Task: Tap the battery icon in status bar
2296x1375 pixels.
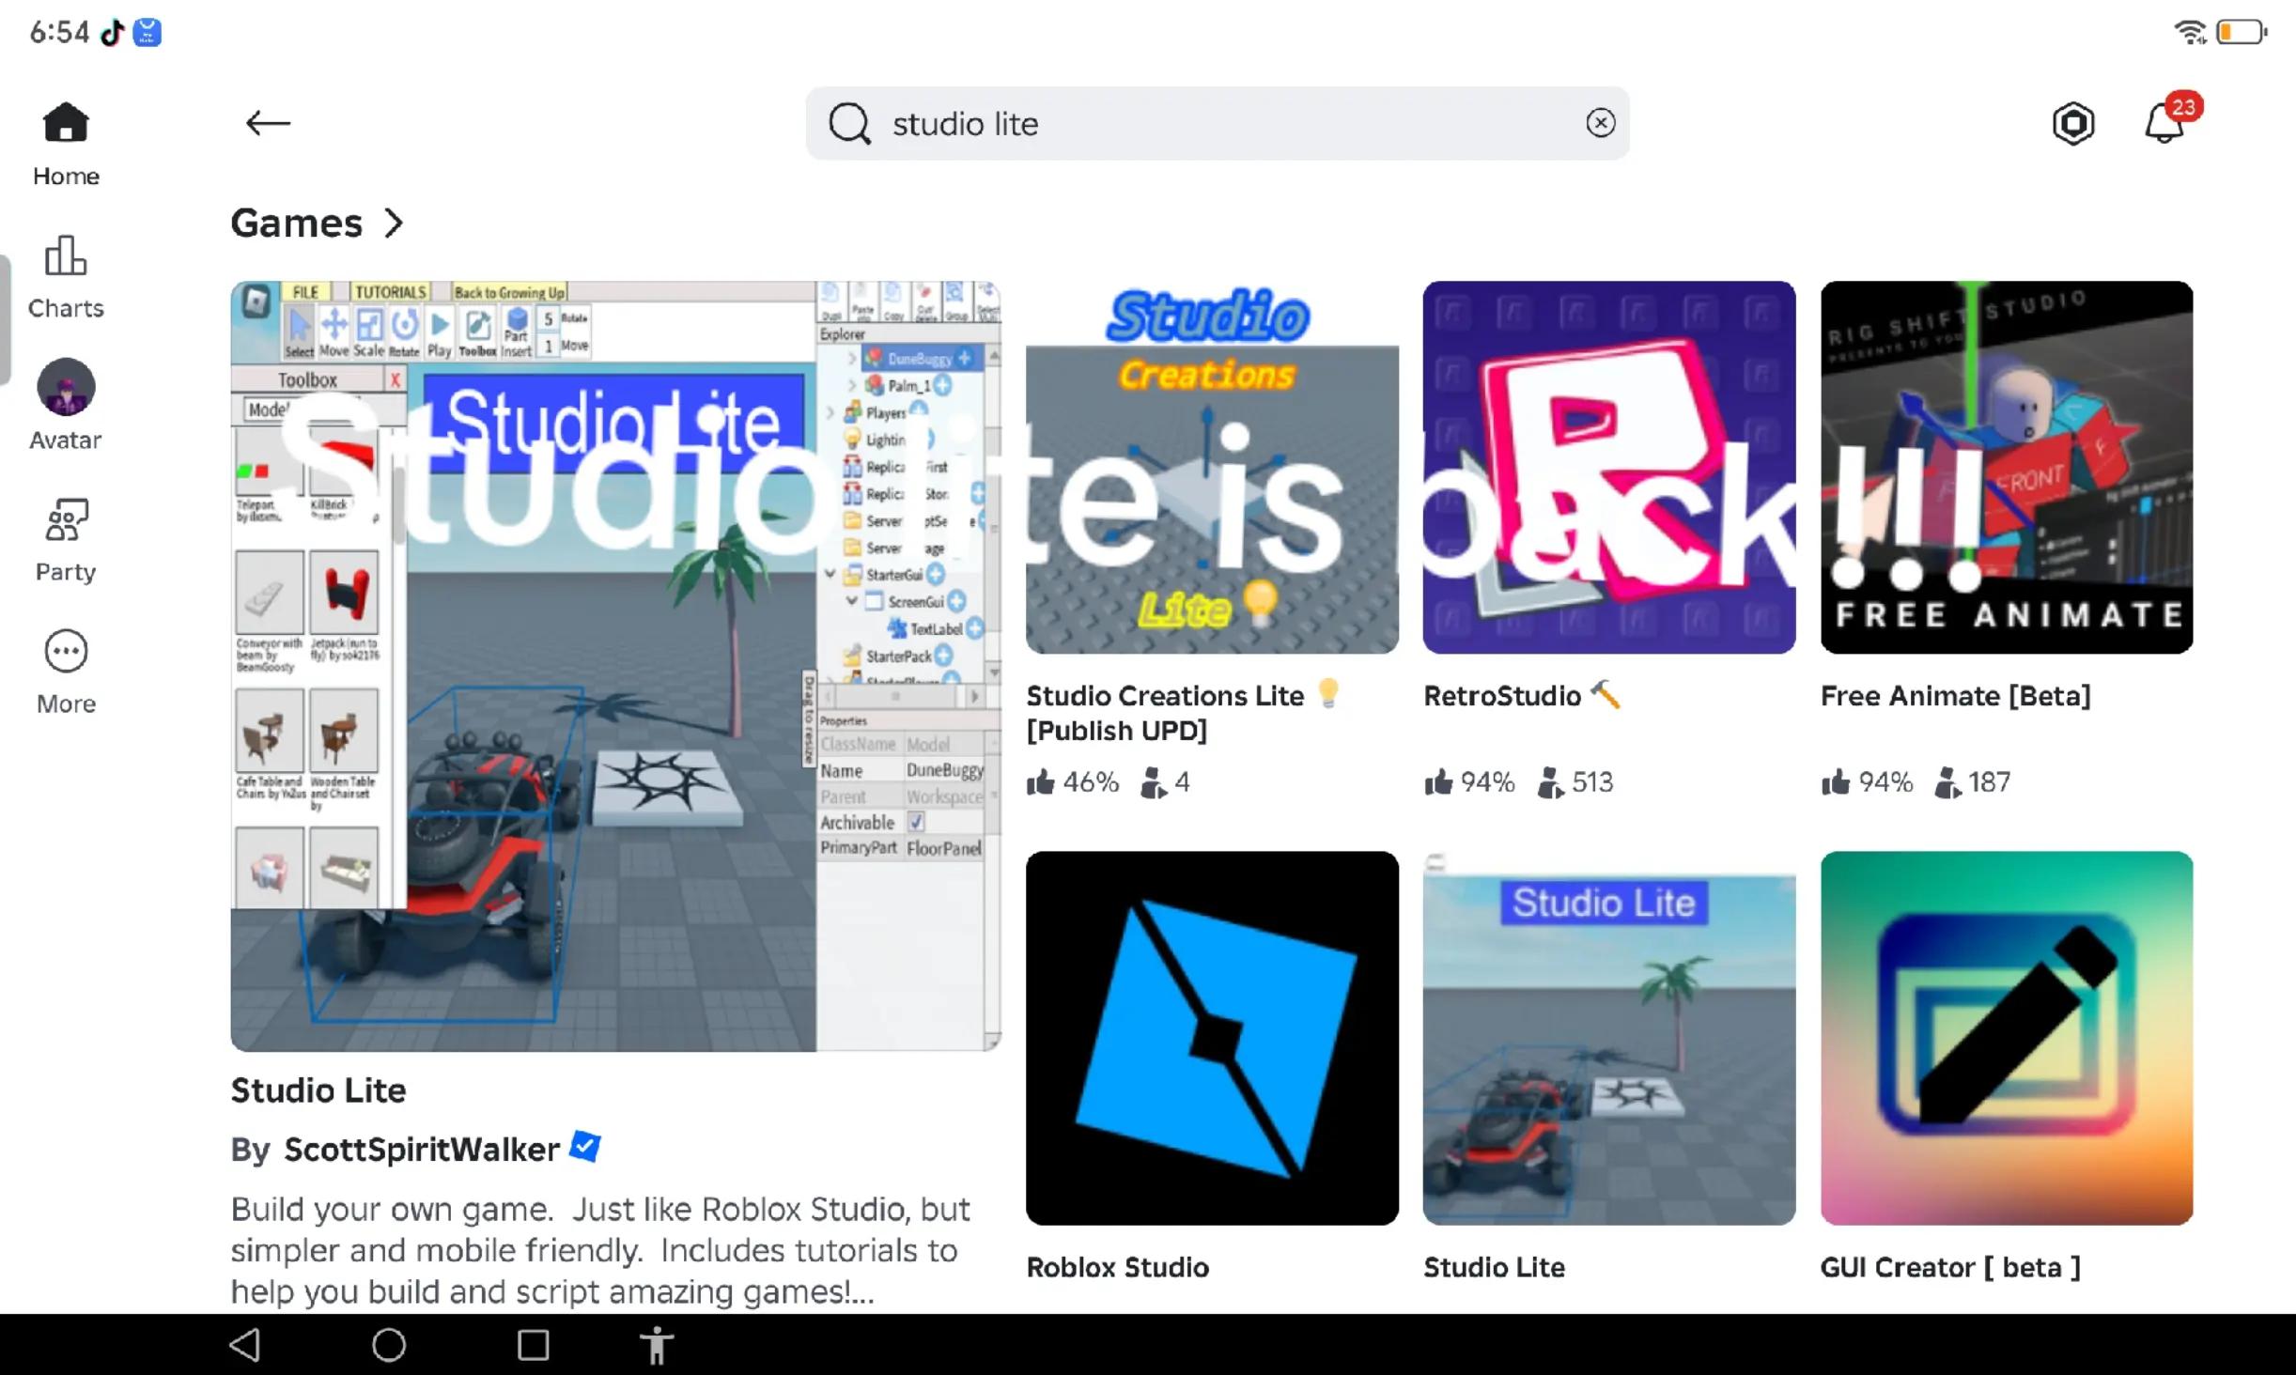Action: 2242,33
